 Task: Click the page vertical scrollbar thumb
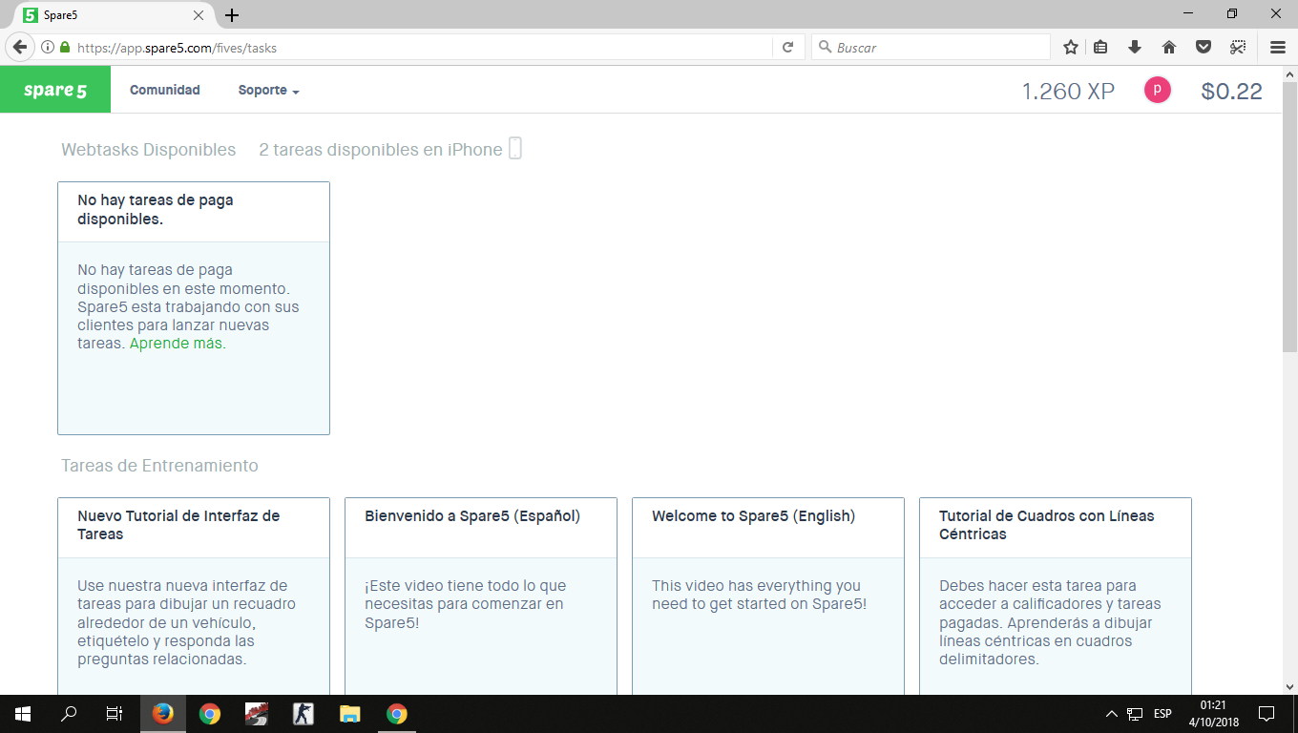coord(1289,218)
